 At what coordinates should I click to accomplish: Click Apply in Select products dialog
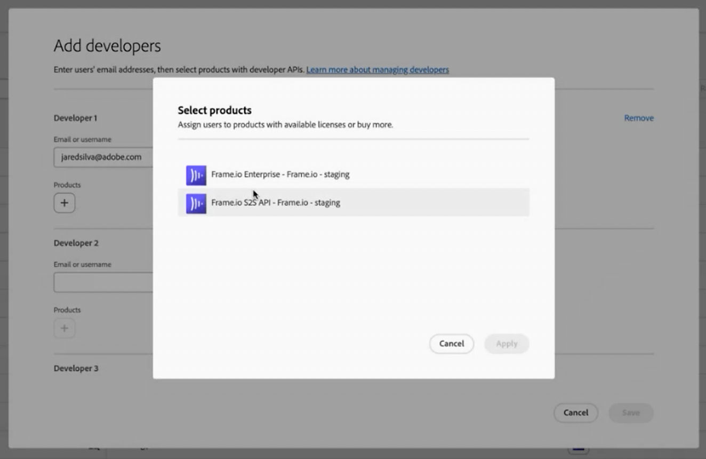pos(507,344)
